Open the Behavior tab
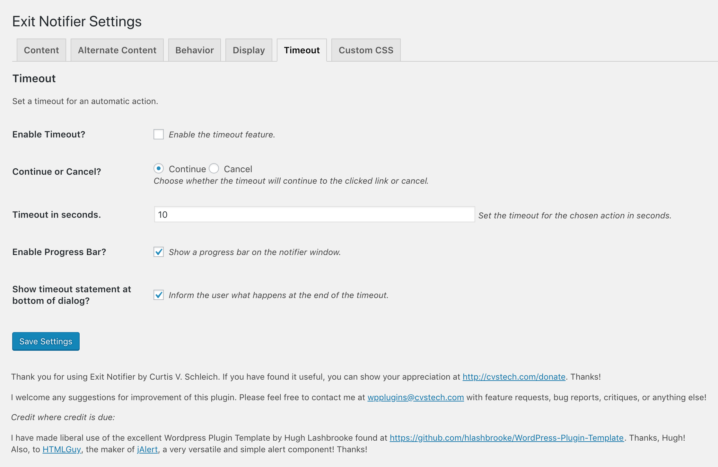Image resolution: width=718 pixels, height=467 pixels. [x=195, y=50]
